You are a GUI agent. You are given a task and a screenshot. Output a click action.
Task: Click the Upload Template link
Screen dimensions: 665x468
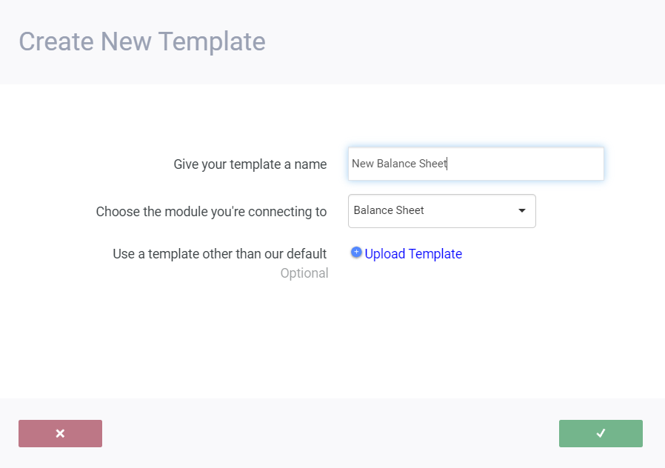tap(413, 254)
